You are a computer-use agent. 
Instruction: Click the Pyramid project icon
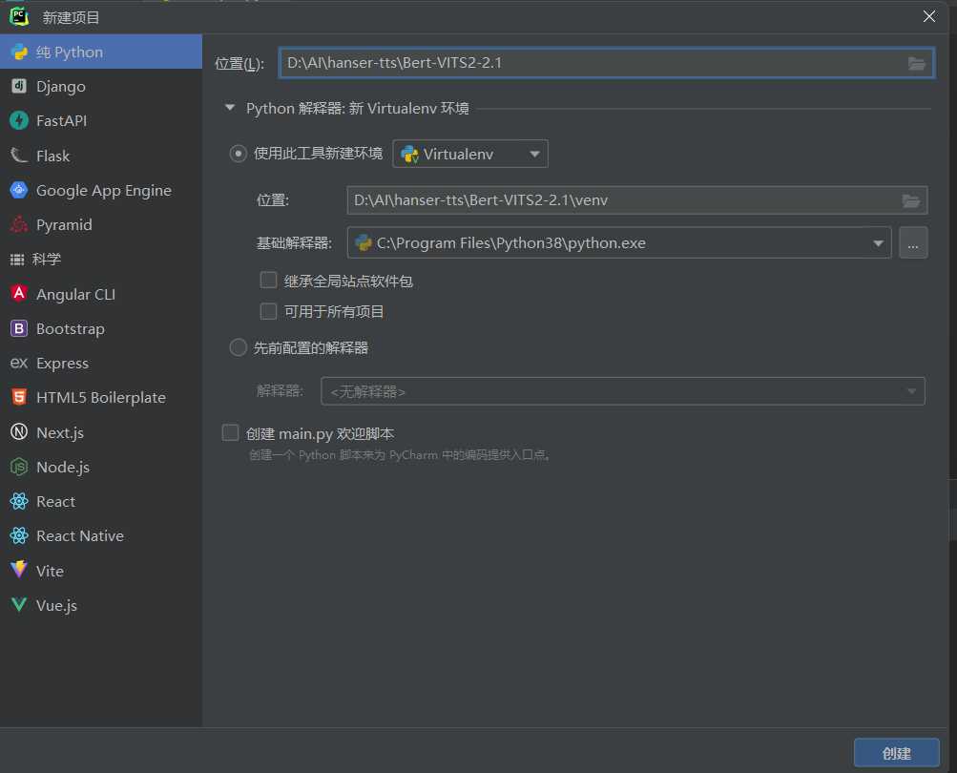19,224
